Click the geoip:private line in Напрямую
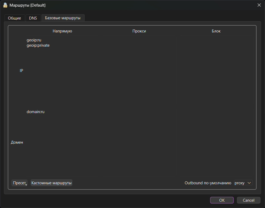 (x=38, y=45)
